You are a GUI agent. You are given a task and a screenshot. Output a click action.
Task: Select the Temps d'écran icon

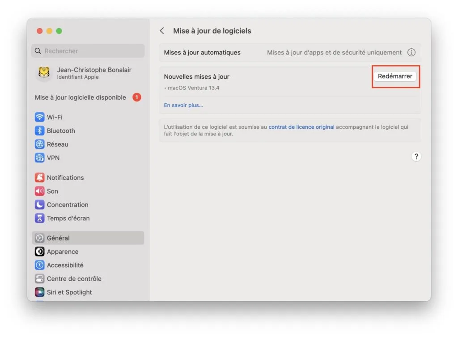tap(40, 218)
